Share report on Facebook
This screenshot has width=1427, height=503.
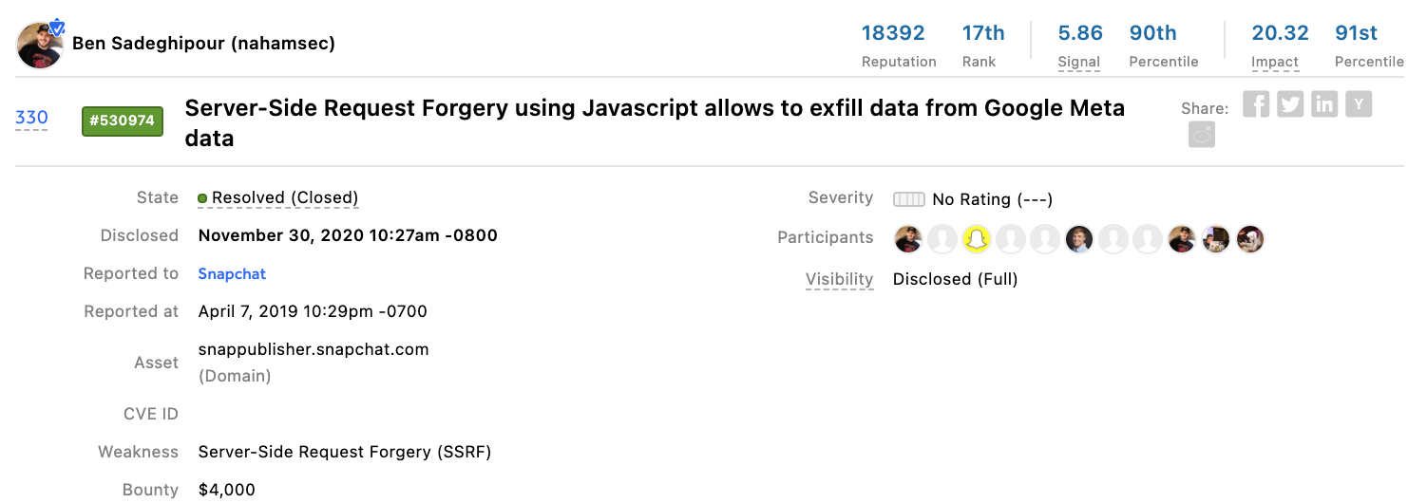(x=1256, y=104)
